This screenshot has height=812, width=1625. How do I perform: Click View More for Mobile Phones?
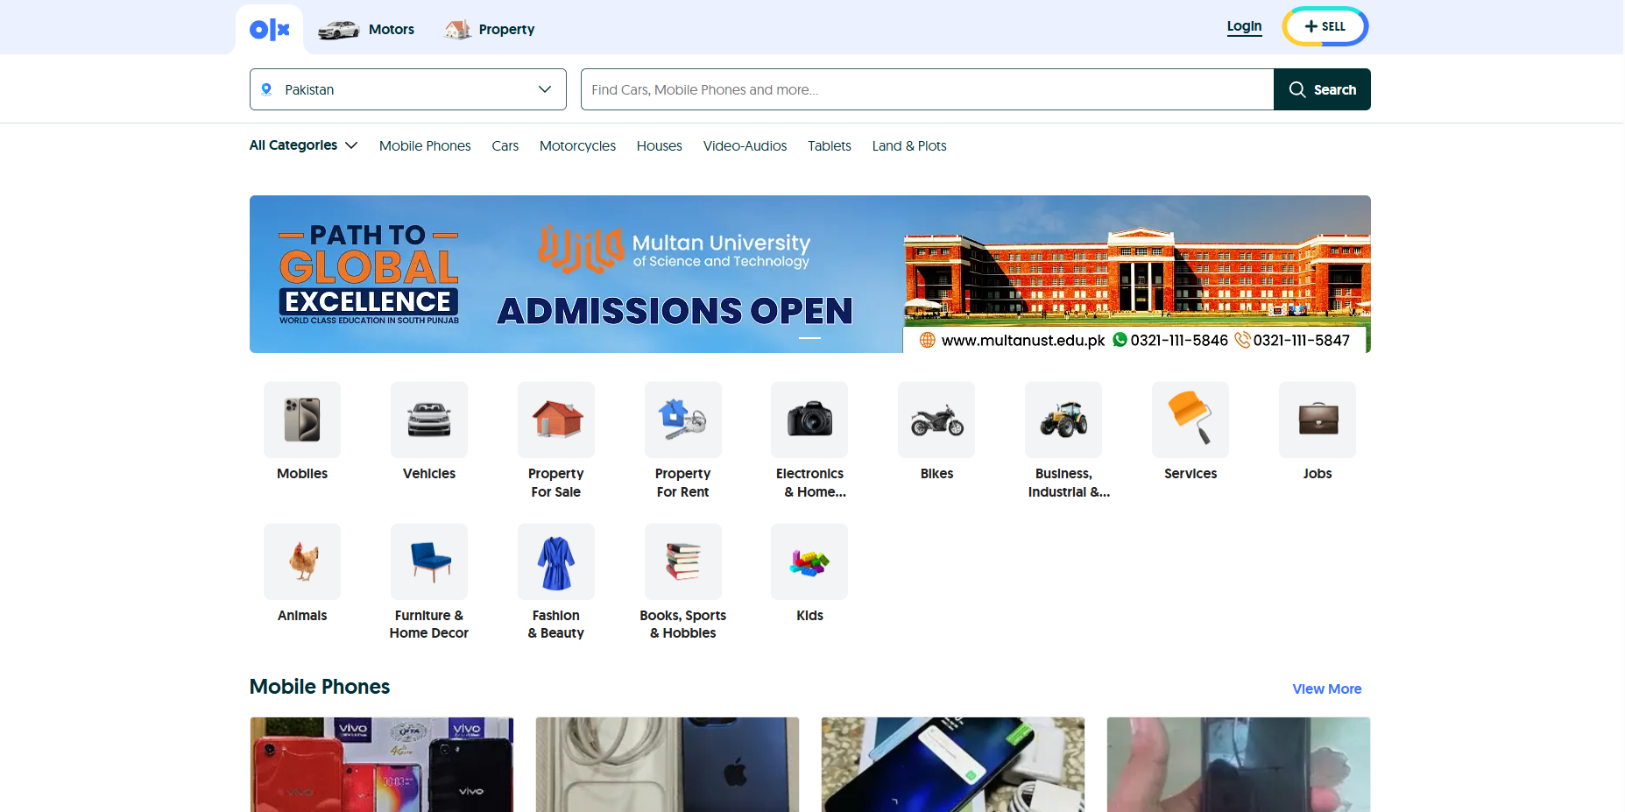pyautogui.click(x=1327, y=689)
